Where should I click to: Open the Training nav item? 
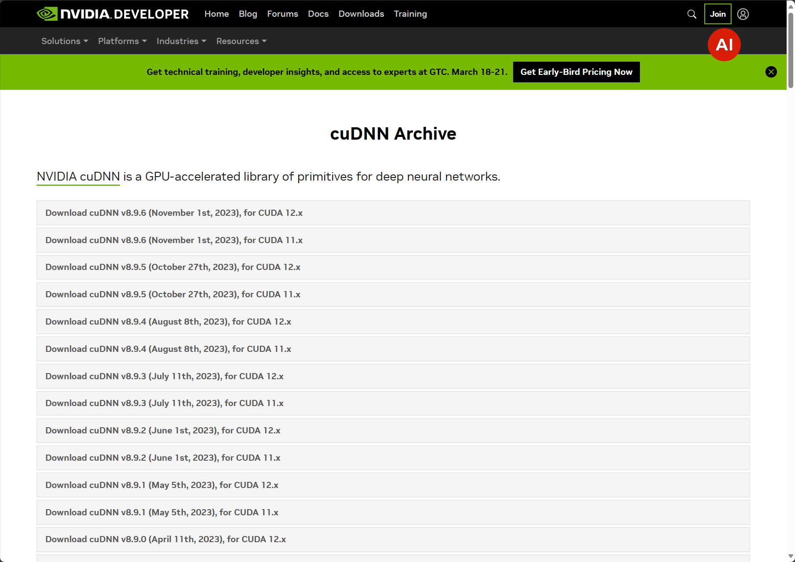point(410,14)
